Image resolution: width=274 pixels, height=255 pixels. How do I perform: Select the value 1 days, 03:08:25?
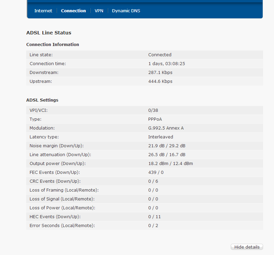click(167, 64)
